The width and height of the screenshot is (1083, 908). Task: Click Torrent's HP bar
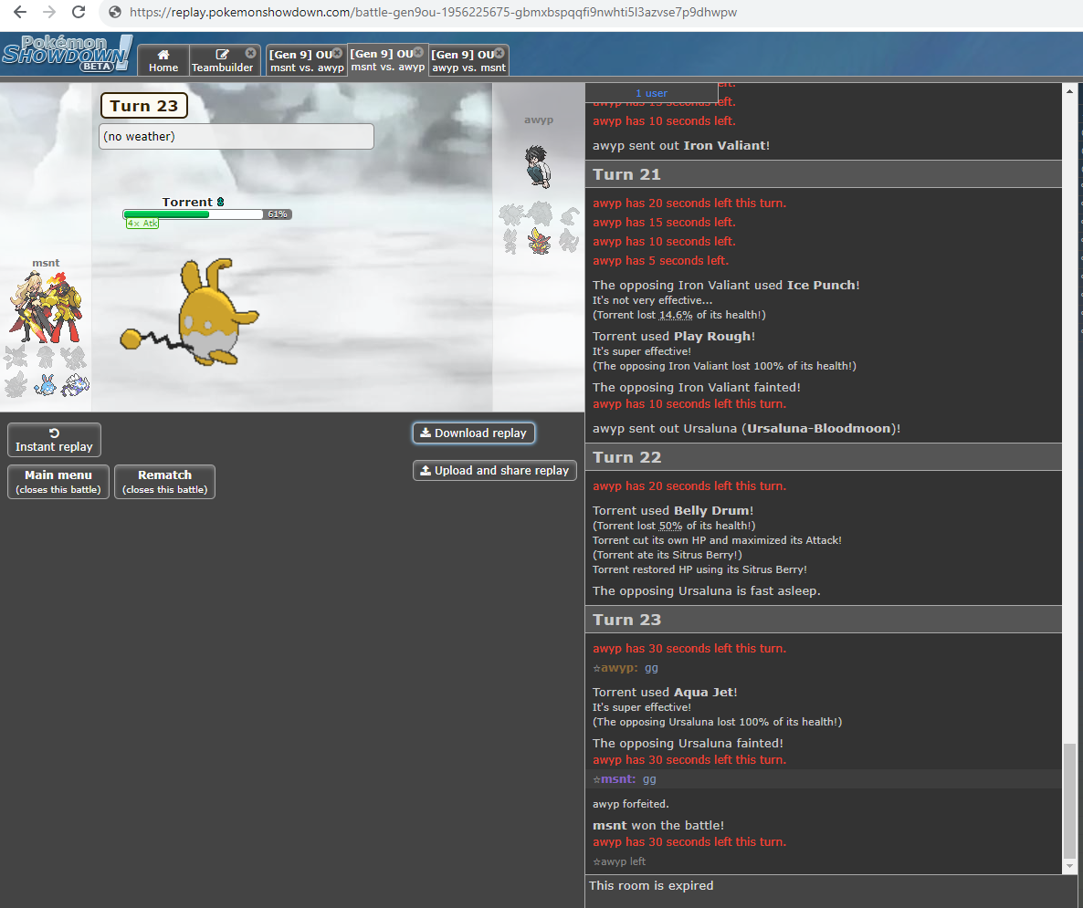point(206,214)
